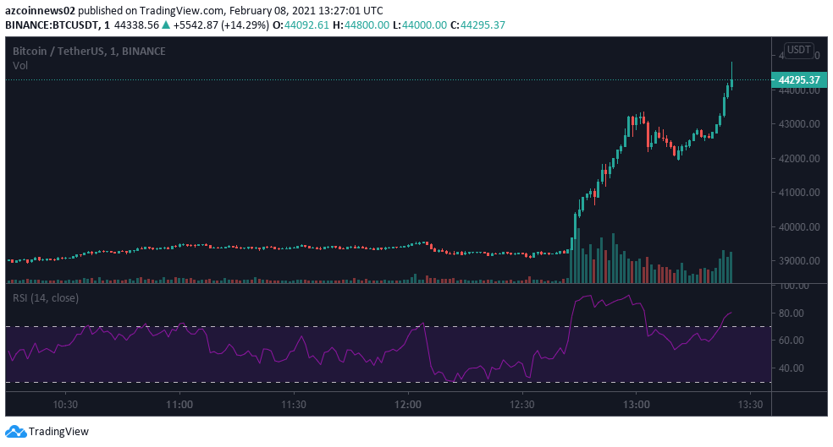The image size is (833, 447).
Task: Click the RSI 80.00 axis label
Action: click(791, 313)
